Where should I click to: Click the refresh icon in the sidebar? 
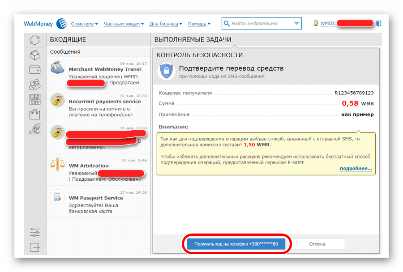pos(34,40)
